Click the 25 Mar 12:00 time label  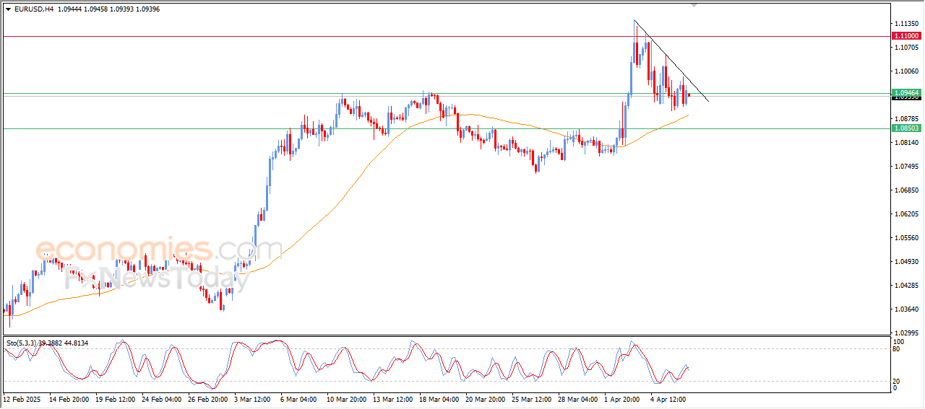pyautogui.click(x=532, y=398)
